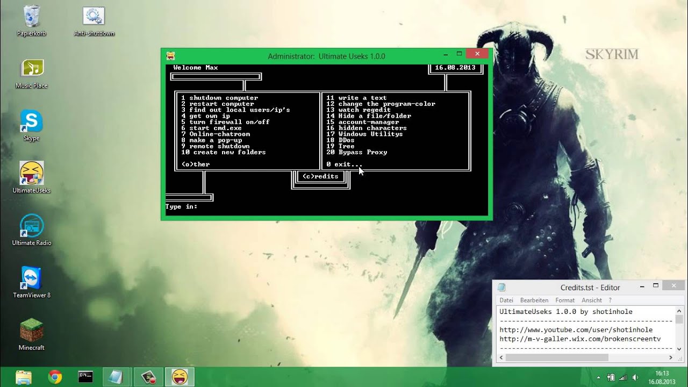Click the Editor vertical scrollbar up arrow
Screen dimensions: 688x387
point(679,311)
